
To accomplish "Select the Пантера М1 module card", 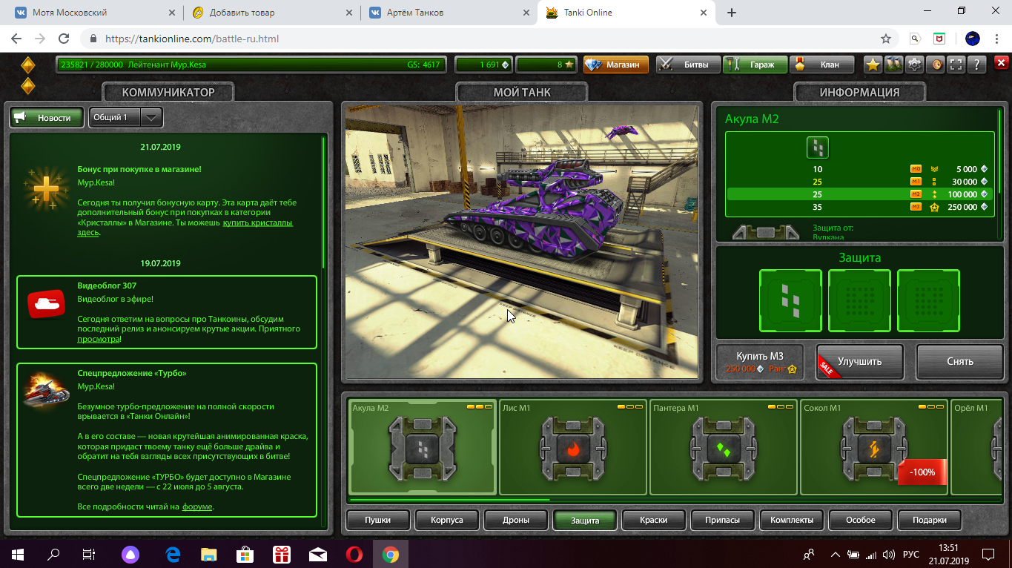I will 724,447.
